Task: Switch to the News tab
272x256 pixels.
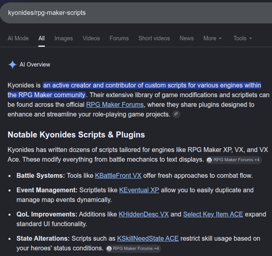Action: (187, 38)
